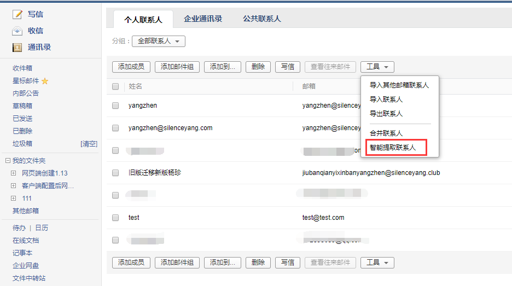Select all contacts with header checkbox
Viewport: 512px width, 286px height.
point(115,86)
